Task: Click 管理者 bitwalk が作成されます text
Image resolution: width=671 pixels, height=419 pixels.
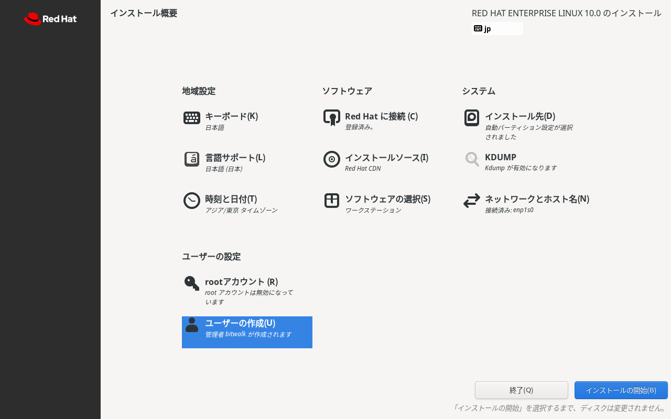Action: pyautogui.click(x=248, y=334)
